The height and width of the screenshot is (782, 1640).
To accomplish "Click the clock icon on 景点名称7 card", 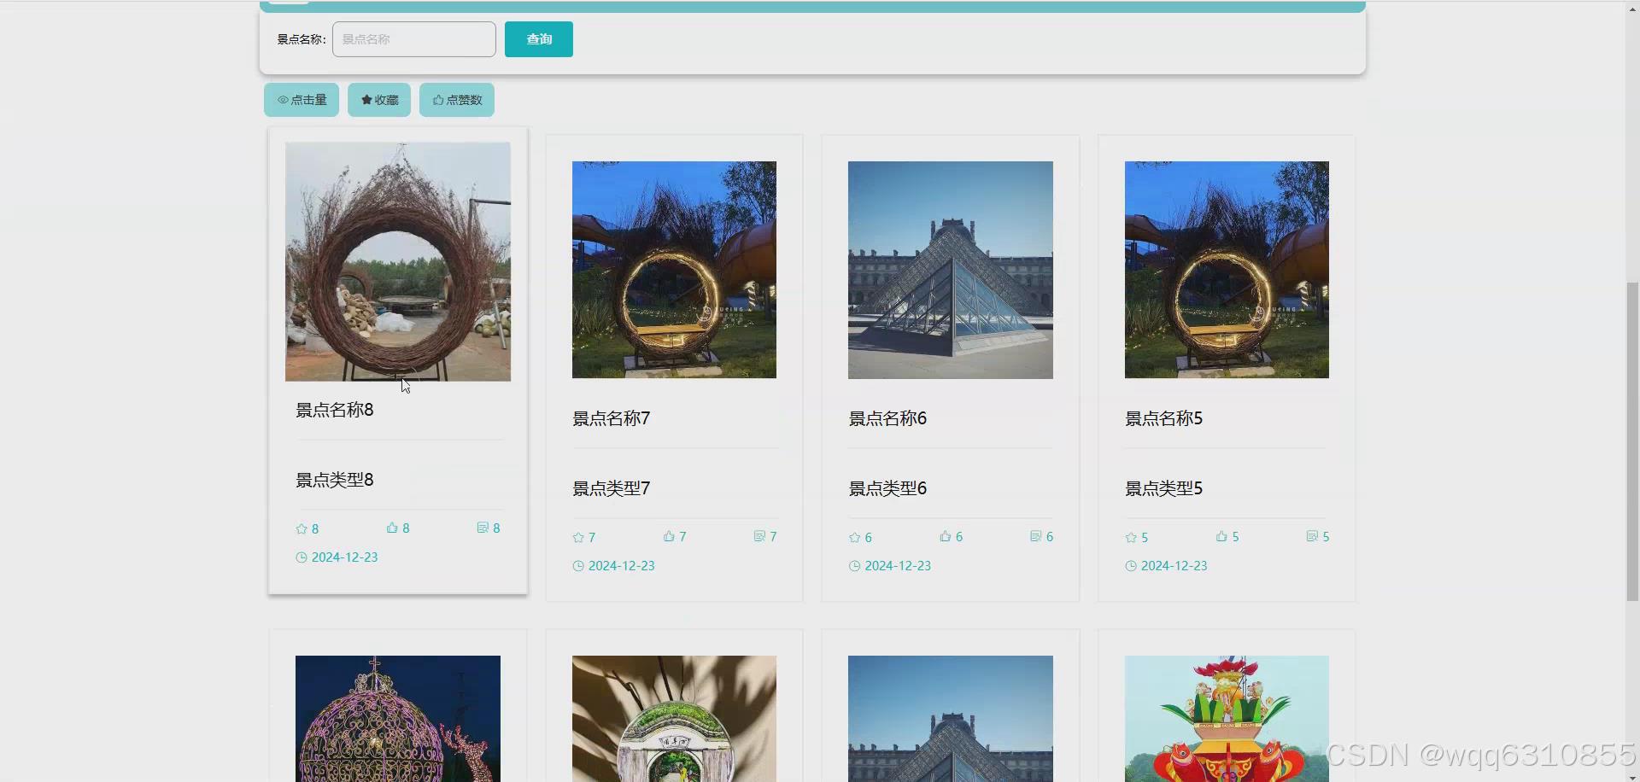I will point(578,566).
